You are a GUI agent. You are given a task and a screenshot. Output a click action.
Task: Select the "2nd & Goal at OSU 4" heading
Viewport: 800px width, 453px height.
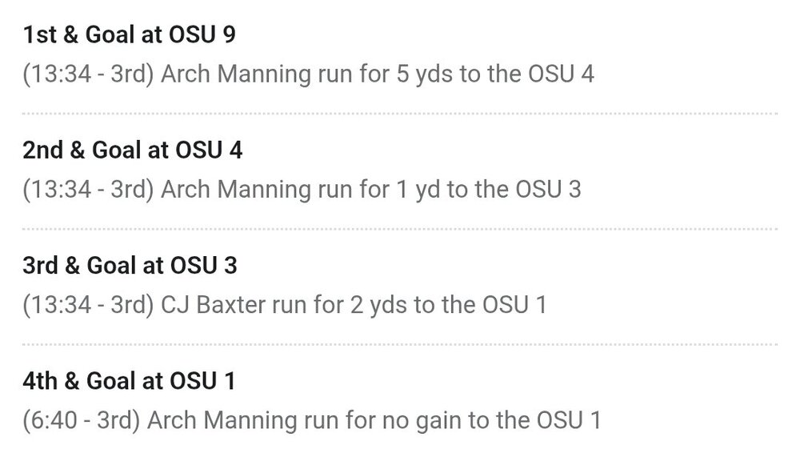[132, 150]
